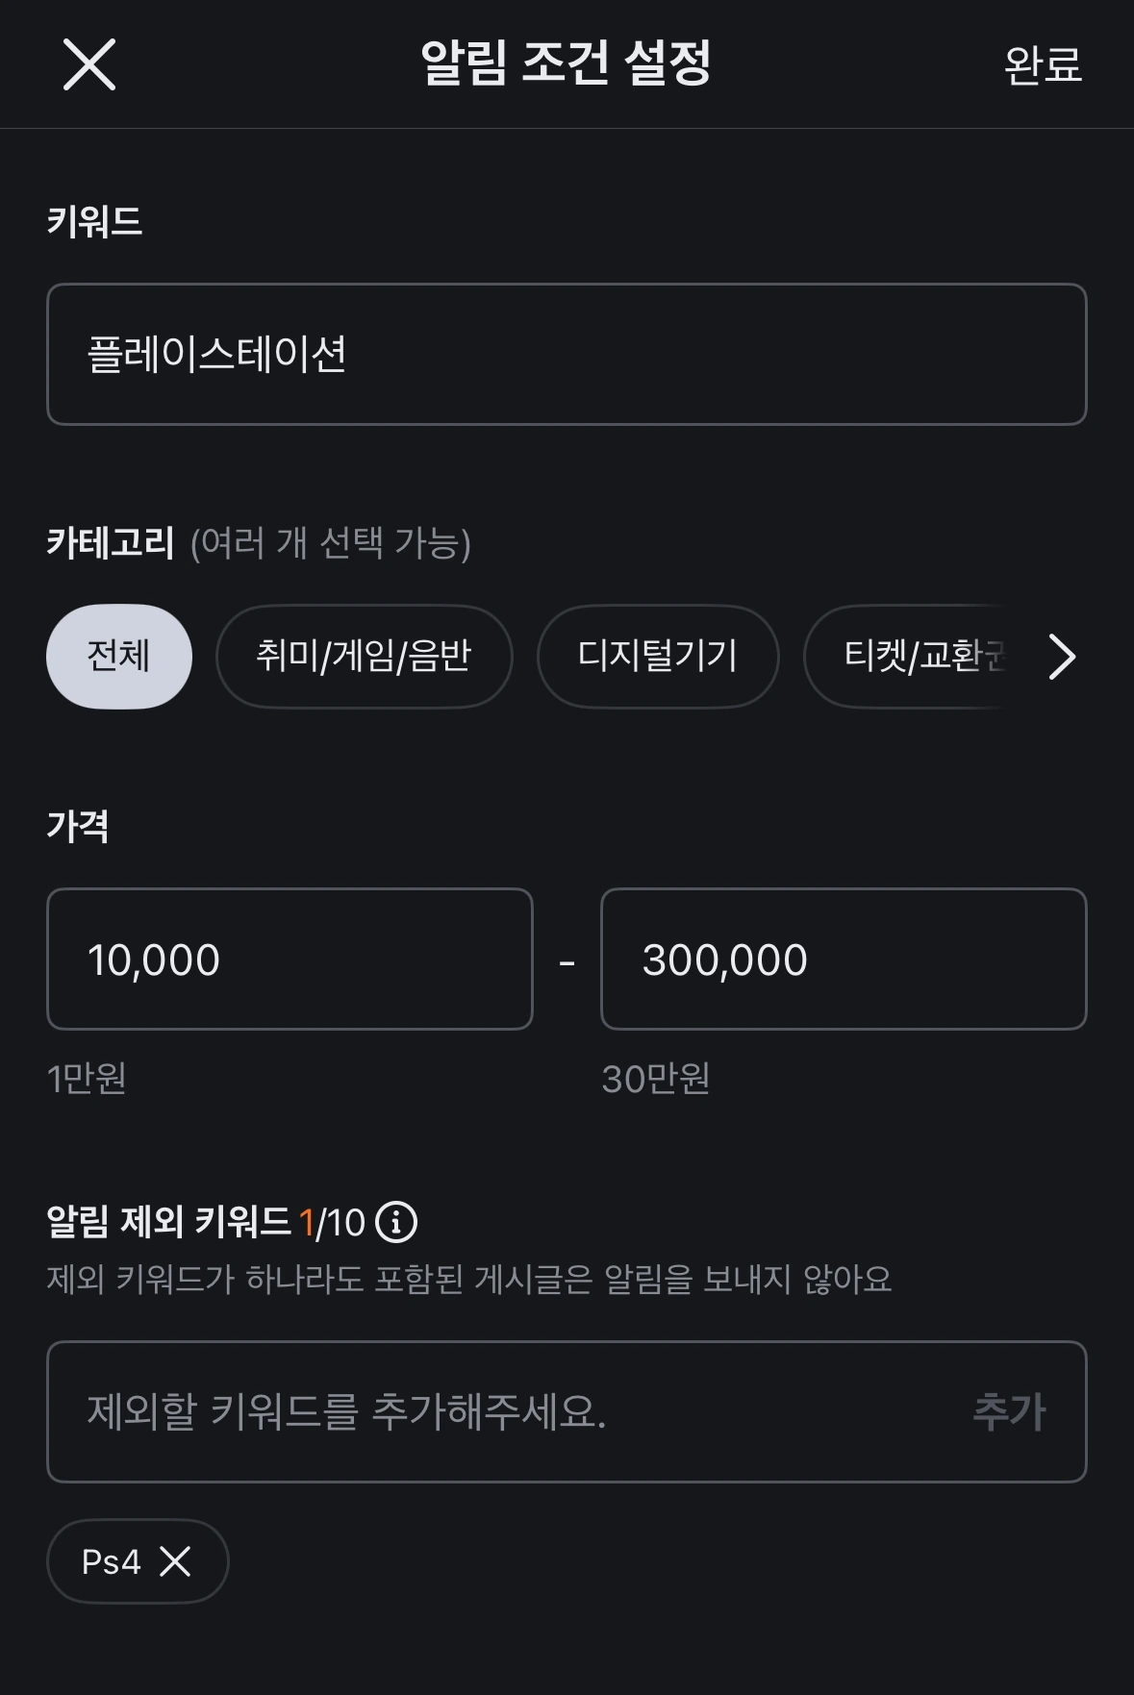The height and width of the screenshot is (1695, 1134).
Task: Toggle the 취미/게임/음반 category chip
Action: click(x=364, y=657)
